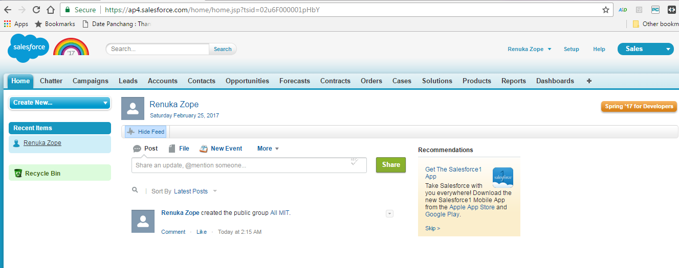
Task: Click the AD extension icon
Action: point(623,10)
